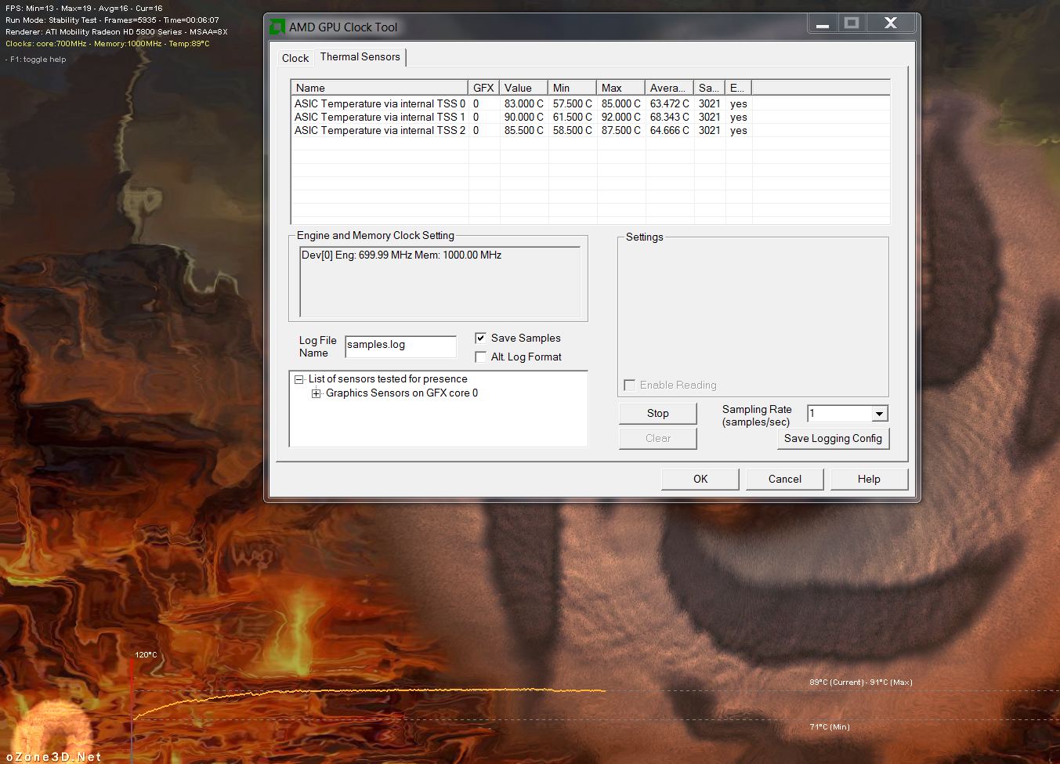Confirm with the OK button

(x=700, y=479)
